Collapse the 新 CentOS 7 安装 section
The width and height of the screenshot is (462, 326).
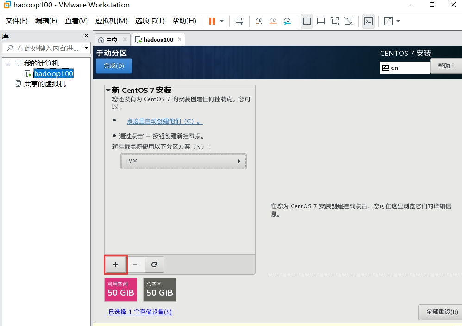click(x=108, y=90)
